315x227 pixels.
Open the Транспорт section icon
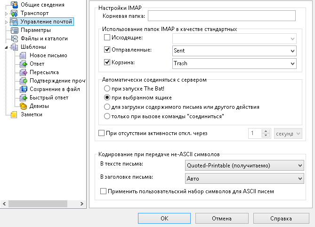[14, 13]
